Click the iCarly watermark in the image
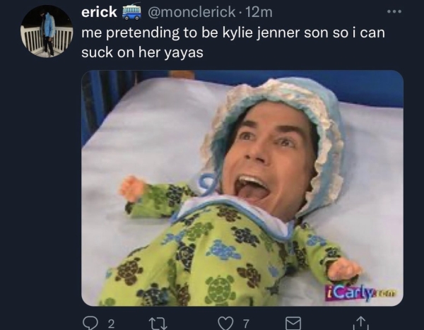The image size is (424, 330). 361,293
